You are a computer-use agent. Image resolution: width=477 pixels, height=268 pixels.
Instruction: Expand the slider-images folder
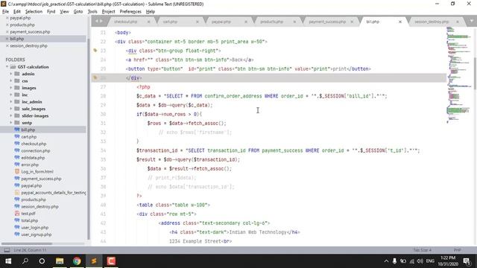[11, 116]
